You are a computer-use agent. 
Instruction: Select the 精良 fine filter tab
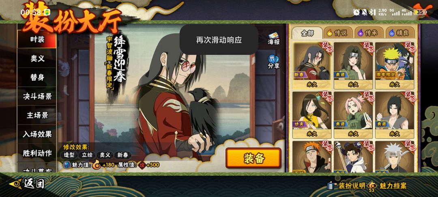coord(399,33)
